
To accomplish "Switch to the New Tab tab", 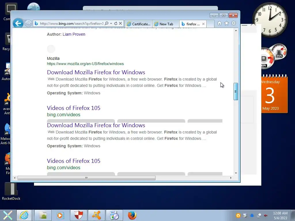I will pyautogui.click(x=166, y=24).
